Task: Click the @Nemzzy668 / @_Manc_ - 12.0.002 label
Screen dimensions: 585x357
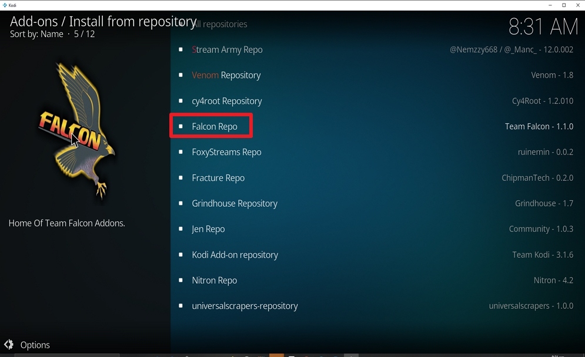Action: point(511,49)
